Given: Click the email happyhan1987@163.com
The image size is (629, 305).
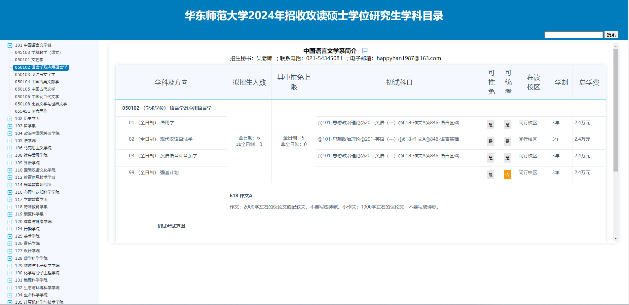Looking at the screenshot, I should pos(409,58).
